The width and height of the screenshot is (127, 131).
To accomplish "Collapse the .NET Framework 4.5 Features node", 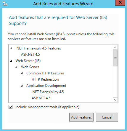I will point(11,48).
